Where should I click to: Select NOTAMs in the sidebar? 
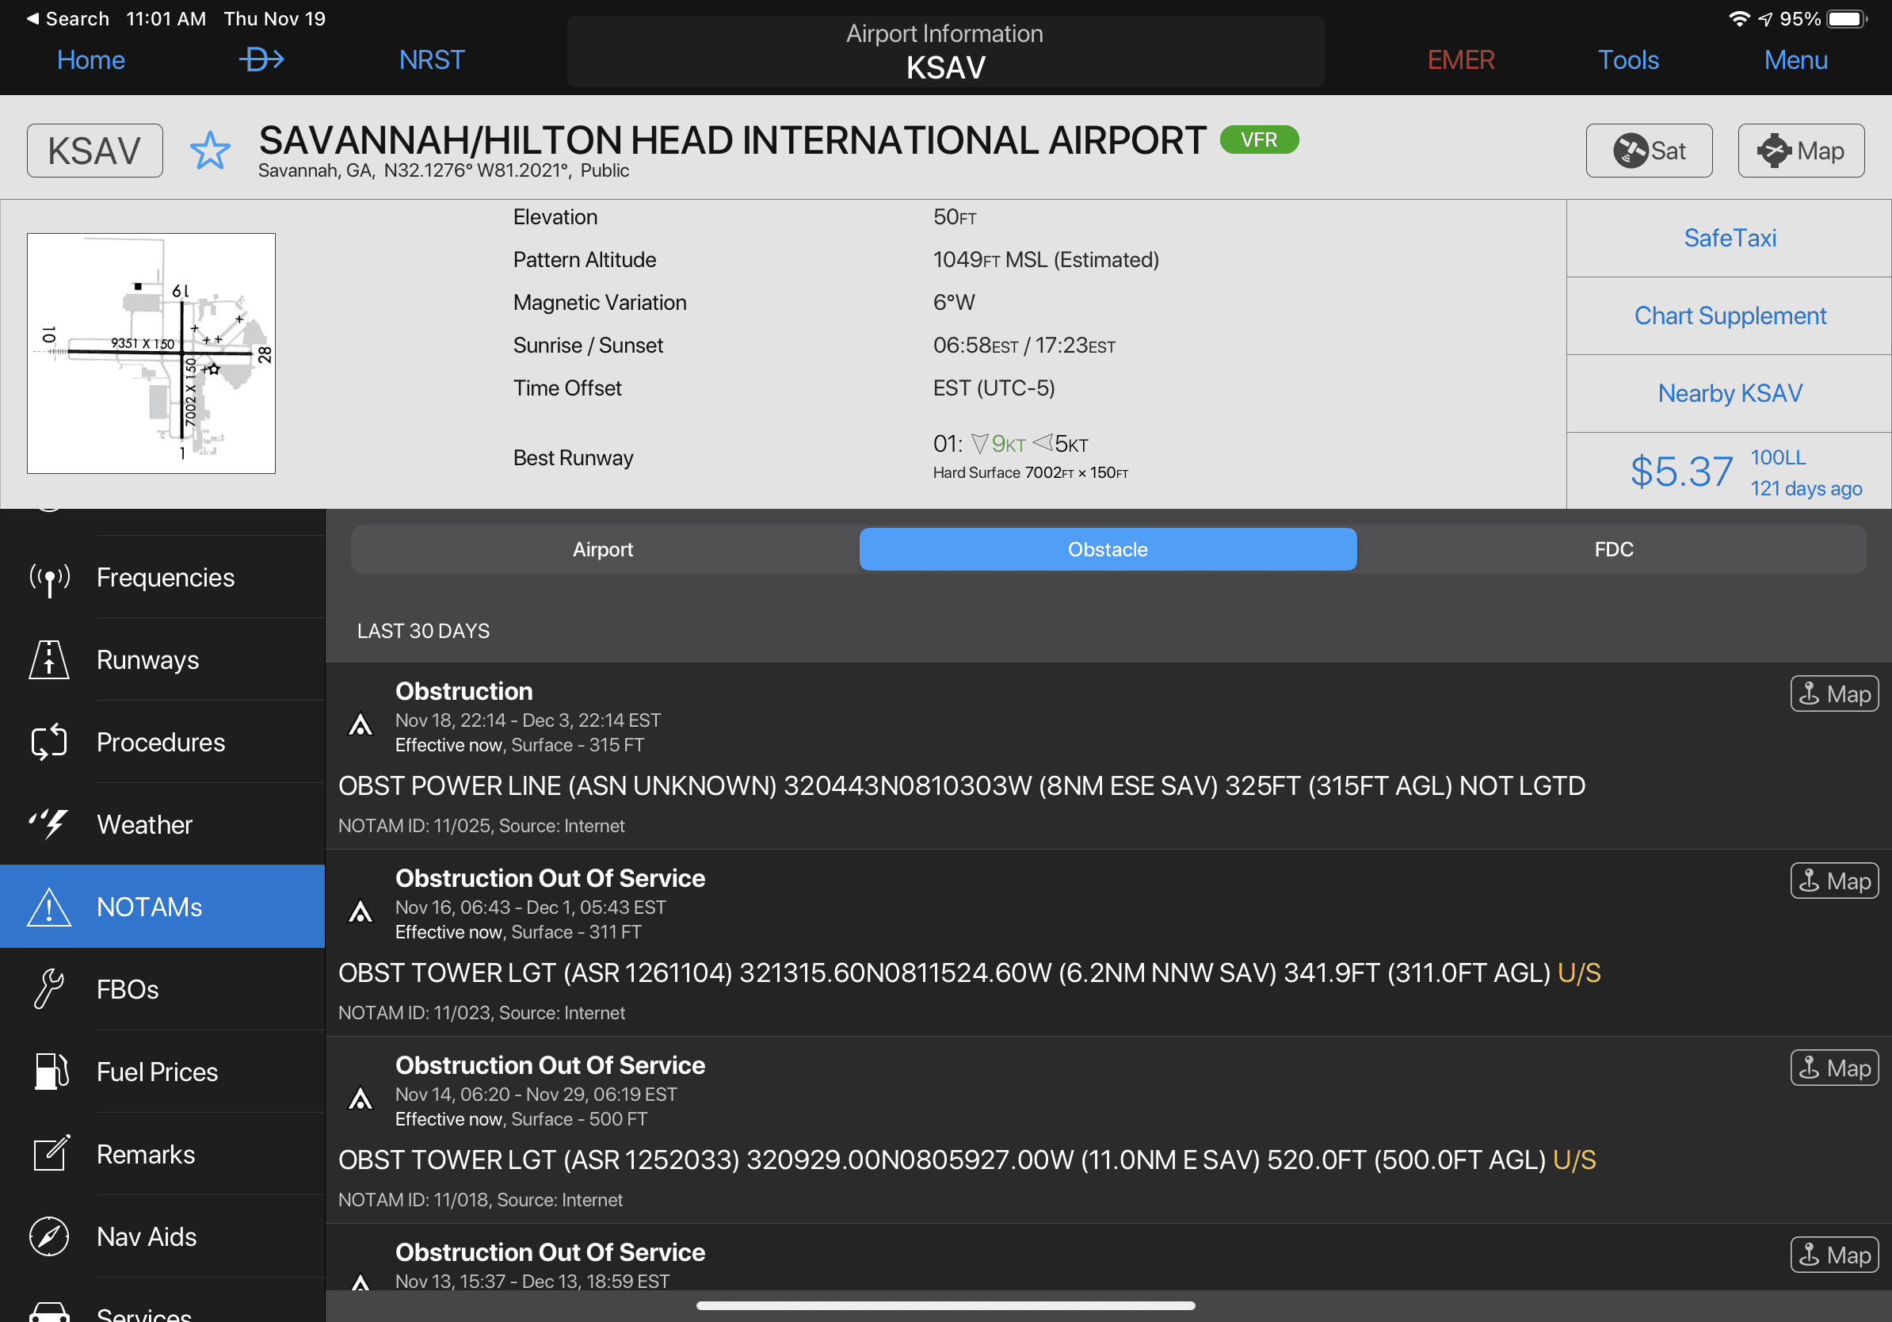162,907
